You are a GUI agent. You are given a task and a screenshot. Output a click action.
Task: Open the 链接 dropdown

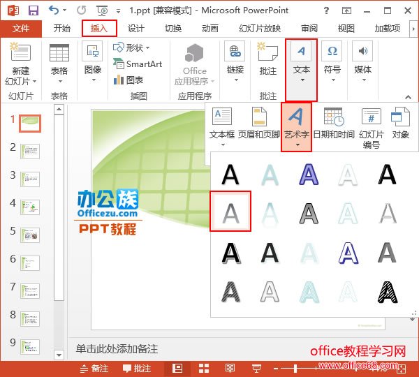235,61
